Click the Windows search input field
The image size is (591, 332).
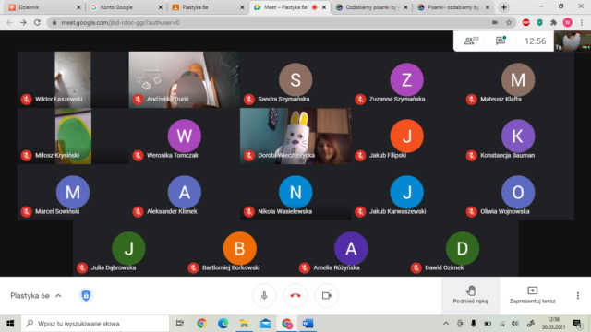click(x=95, y=324)
